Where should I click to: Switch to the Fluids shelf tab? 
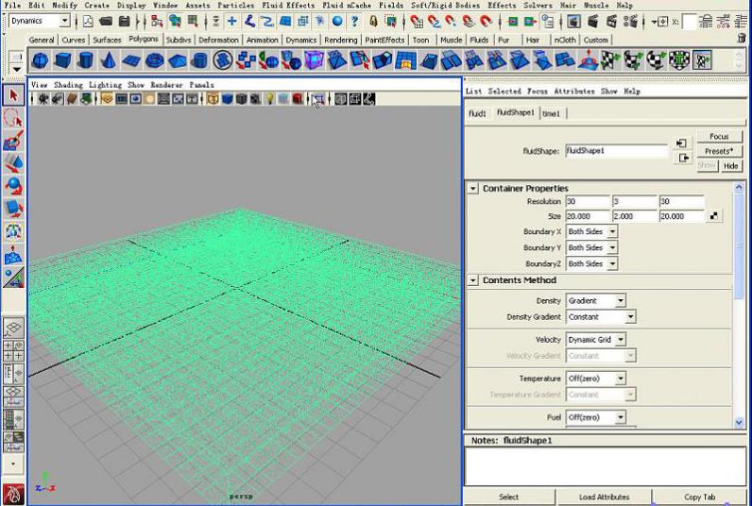pyautogui.click(x=479, y=40)
